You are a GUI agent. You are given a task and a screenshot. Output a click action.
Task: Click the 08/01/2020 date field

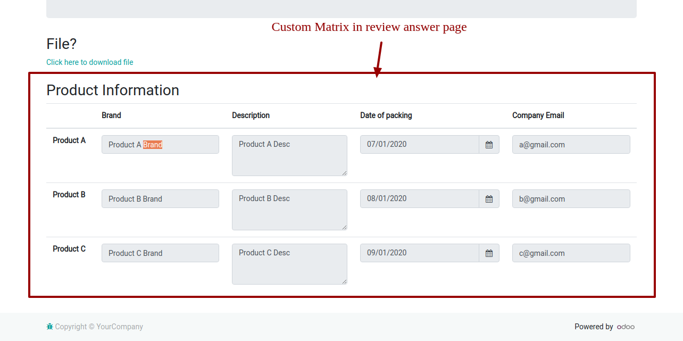(419, 199)
